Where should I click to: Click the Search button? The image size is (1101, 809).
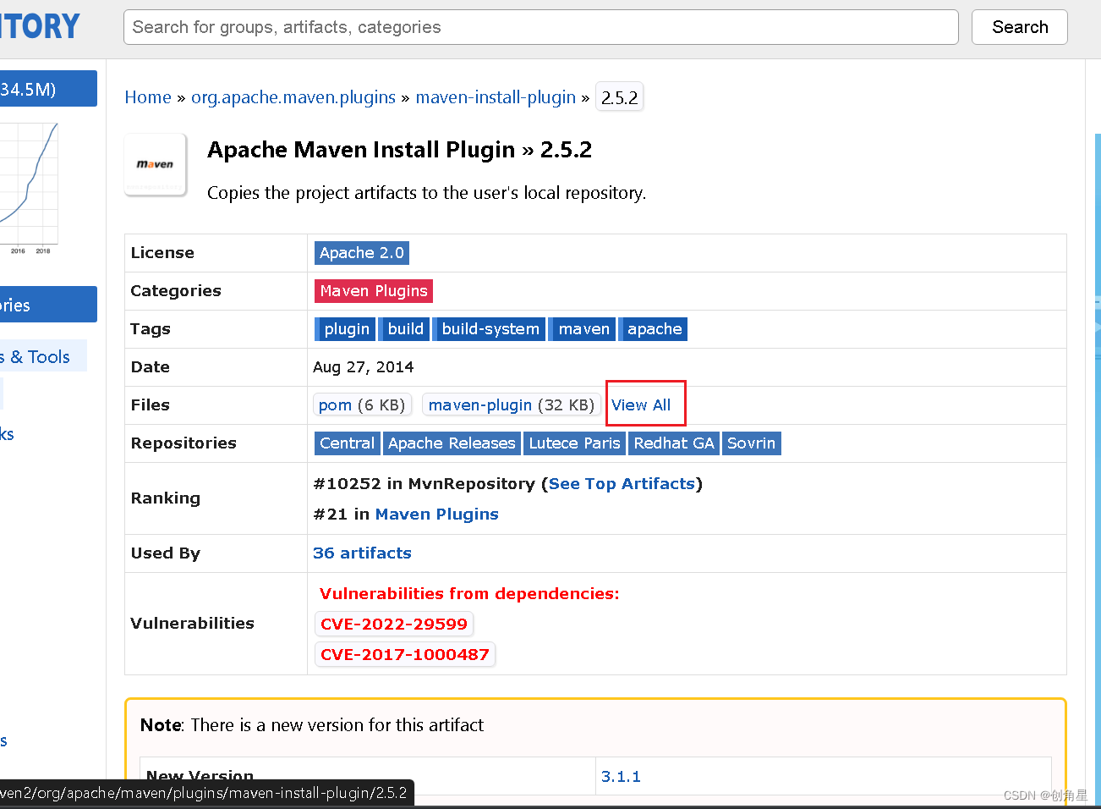click(x=1019, y=27)
